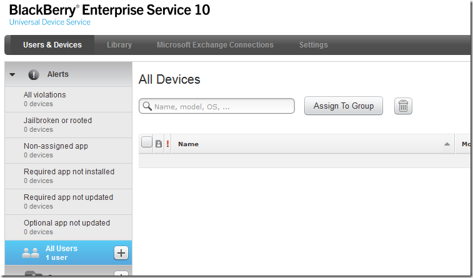This screenshot has width=473, height=278.
Task: Collapse the Alerts section arrow
Action: pyautogui.click(x=12, y=74)
